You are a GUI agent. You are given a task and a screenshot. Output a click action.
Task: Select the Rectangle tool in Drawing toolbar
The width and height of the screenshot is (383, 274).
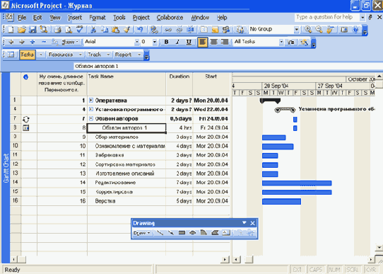pos(182,233)
